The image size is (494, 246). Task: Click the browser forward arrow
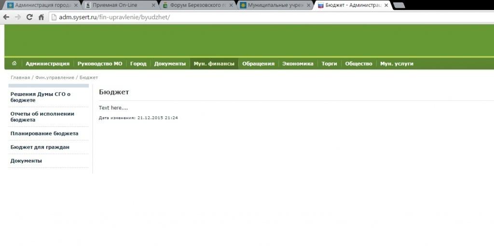click(18, 17)
